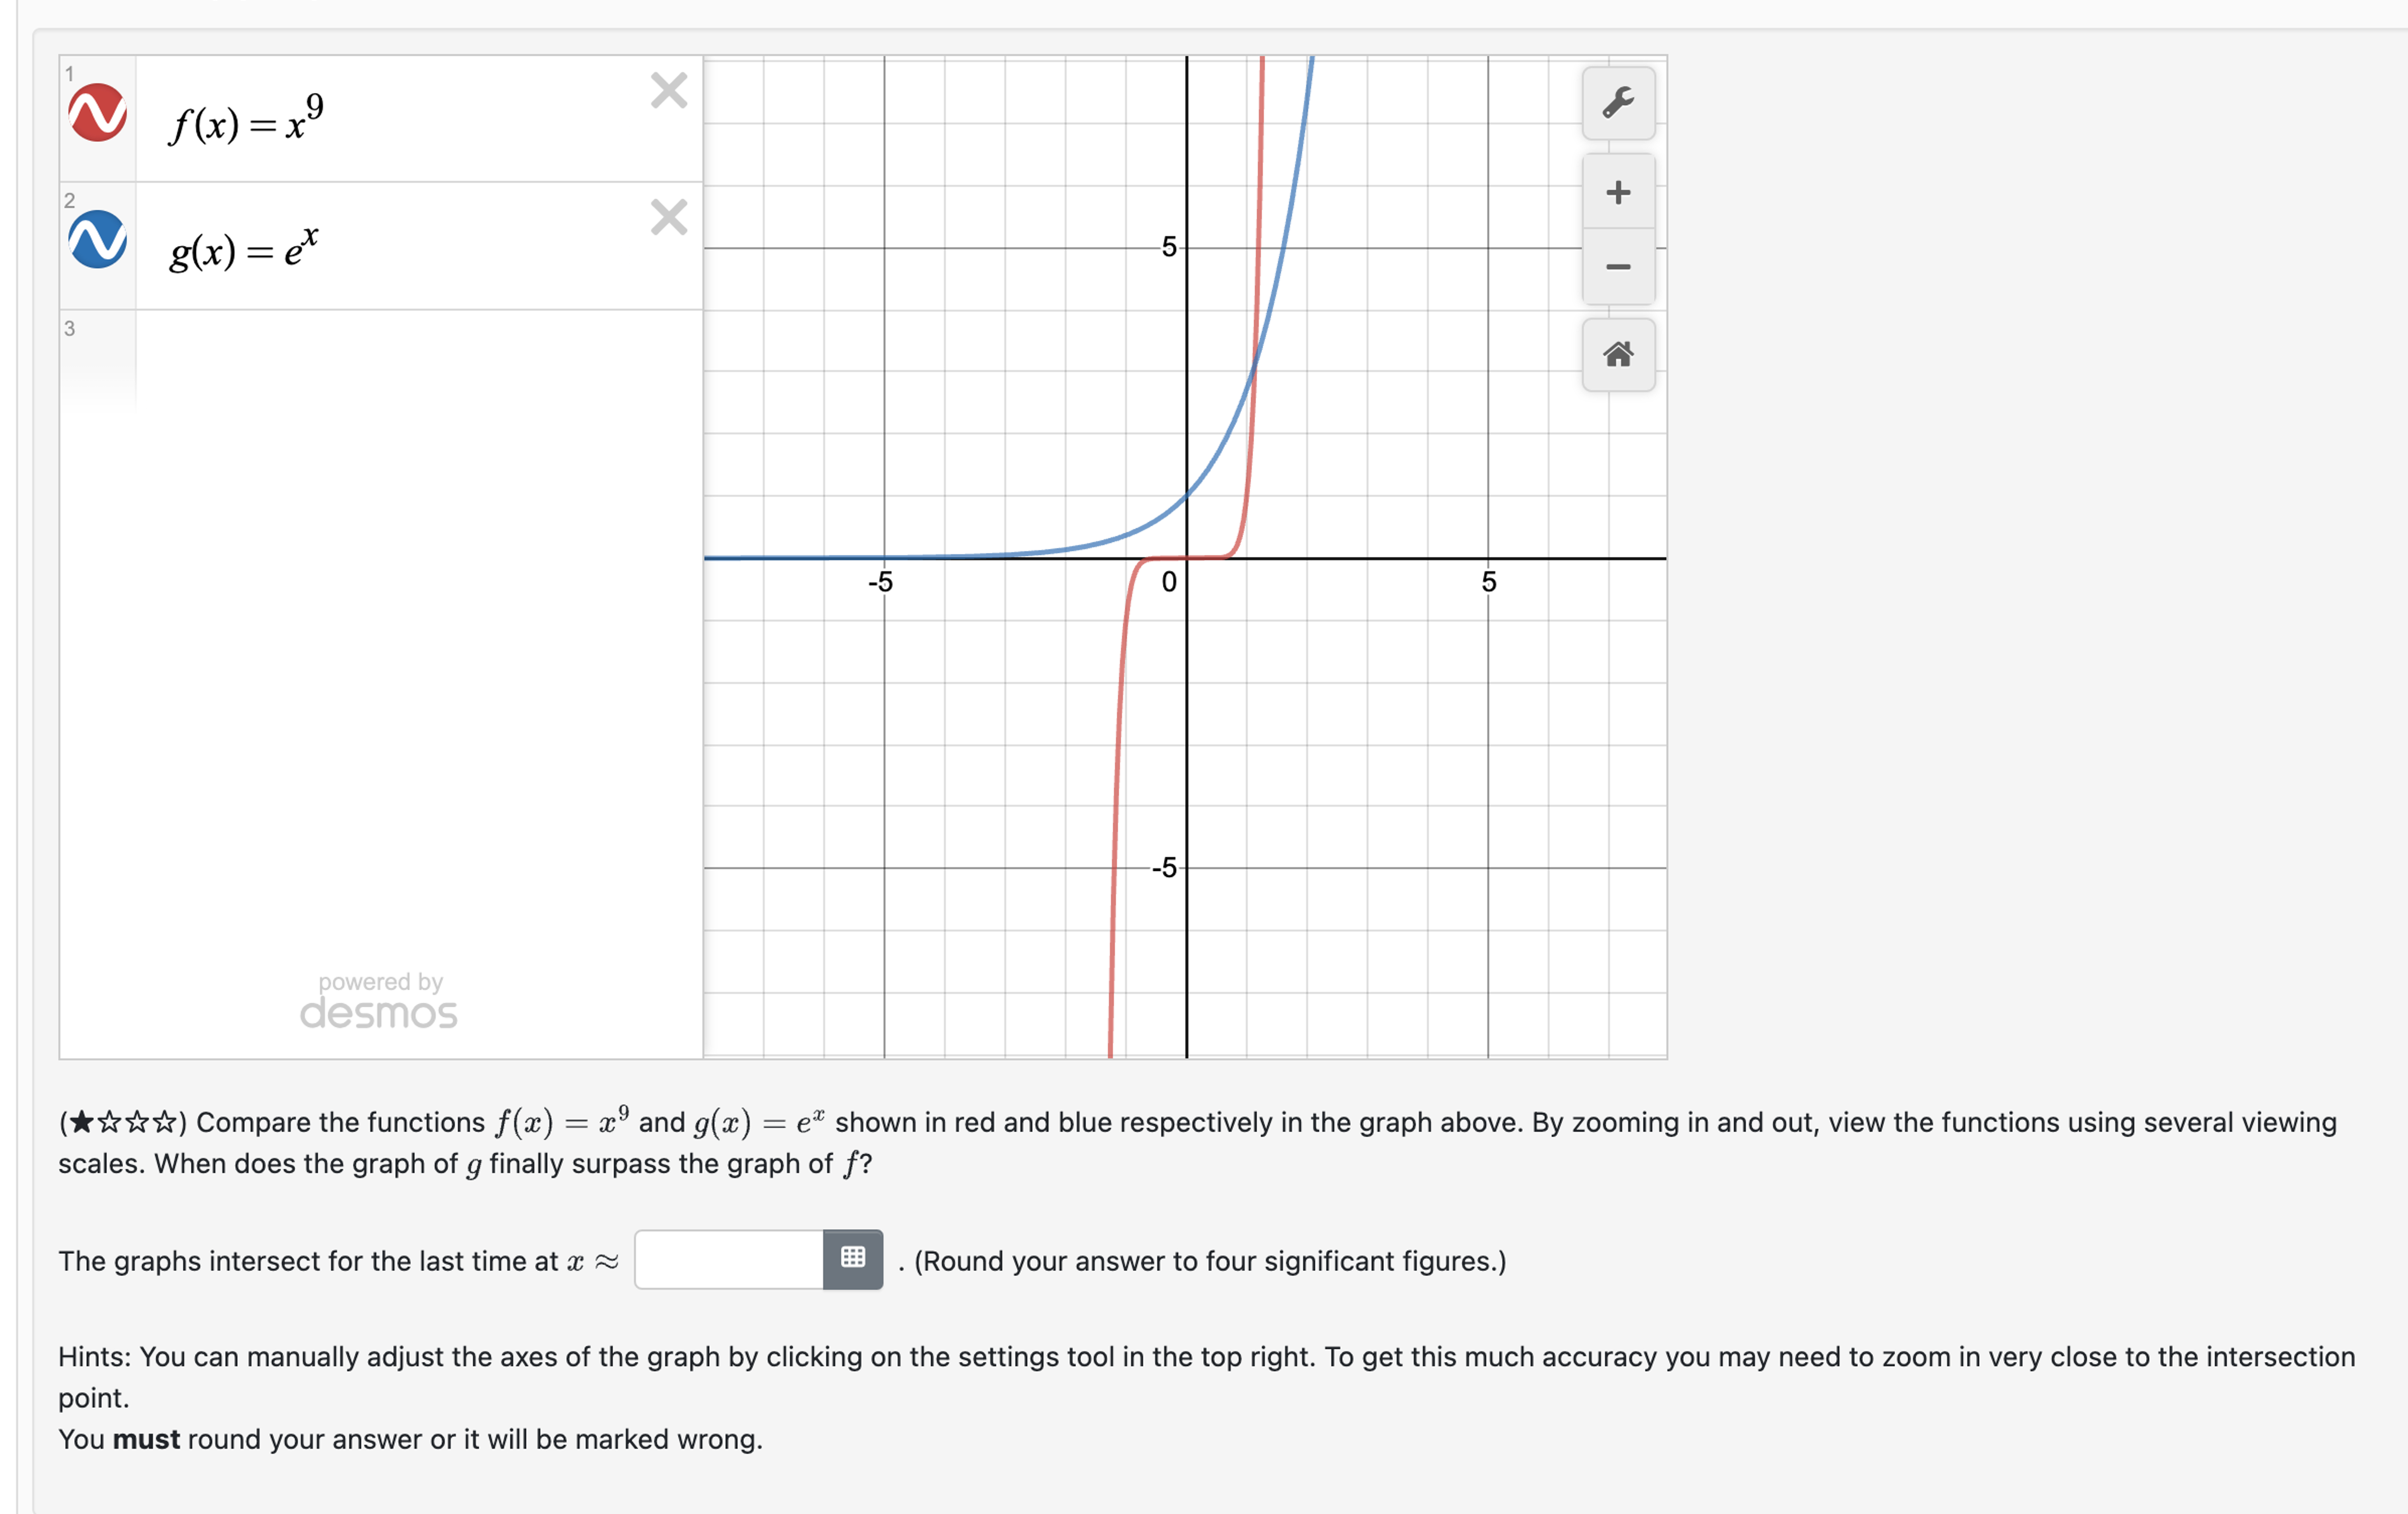This screenshot has width=2408, height=1514.
Task: Open graph settings wrench tool
Action: (x=1618, y=103)
